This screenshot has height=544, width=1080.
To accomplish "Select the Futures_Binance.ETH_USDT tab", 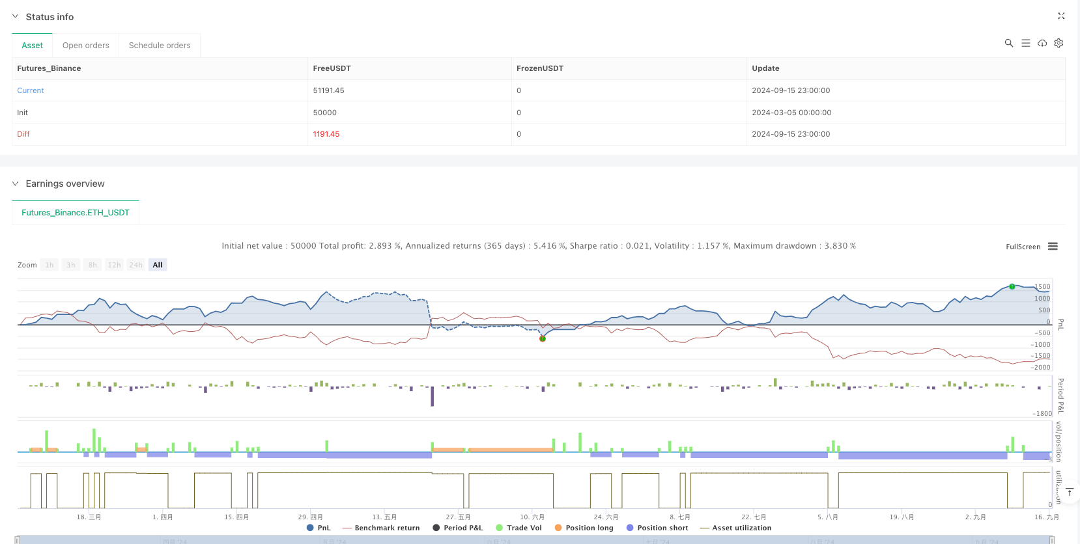I will pos(76,213).
